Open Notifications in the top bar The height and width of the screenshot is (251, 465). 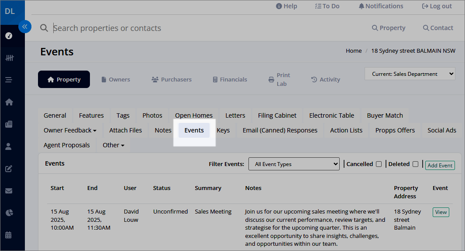[381, 6]
